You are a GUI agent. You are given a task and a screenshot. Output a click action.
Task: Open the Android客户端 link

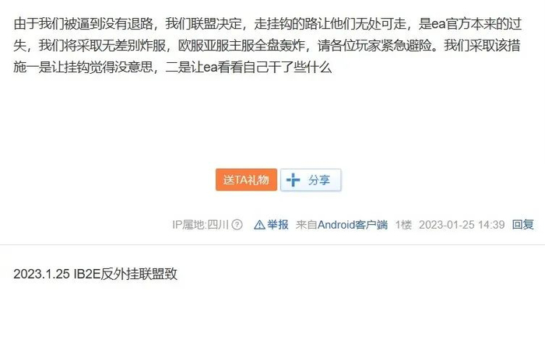click(x=353, y=225)
